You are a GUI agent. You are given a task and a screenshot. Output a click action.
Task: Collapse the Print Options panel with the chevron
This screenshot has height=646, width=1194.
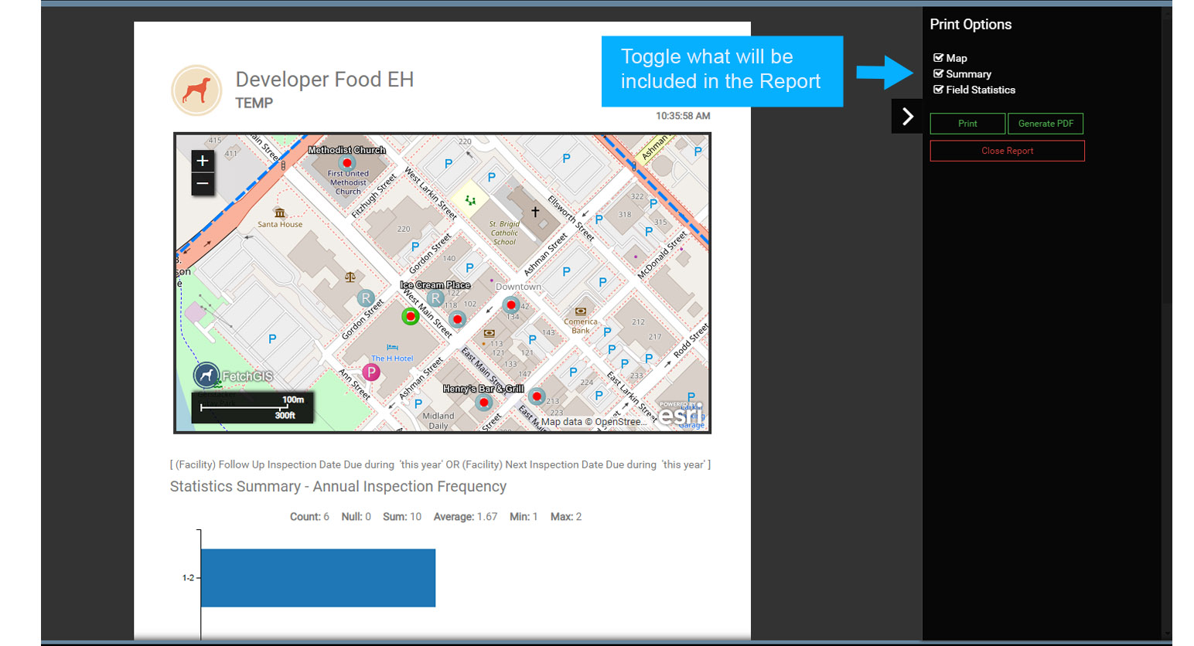tap(907, 117)
